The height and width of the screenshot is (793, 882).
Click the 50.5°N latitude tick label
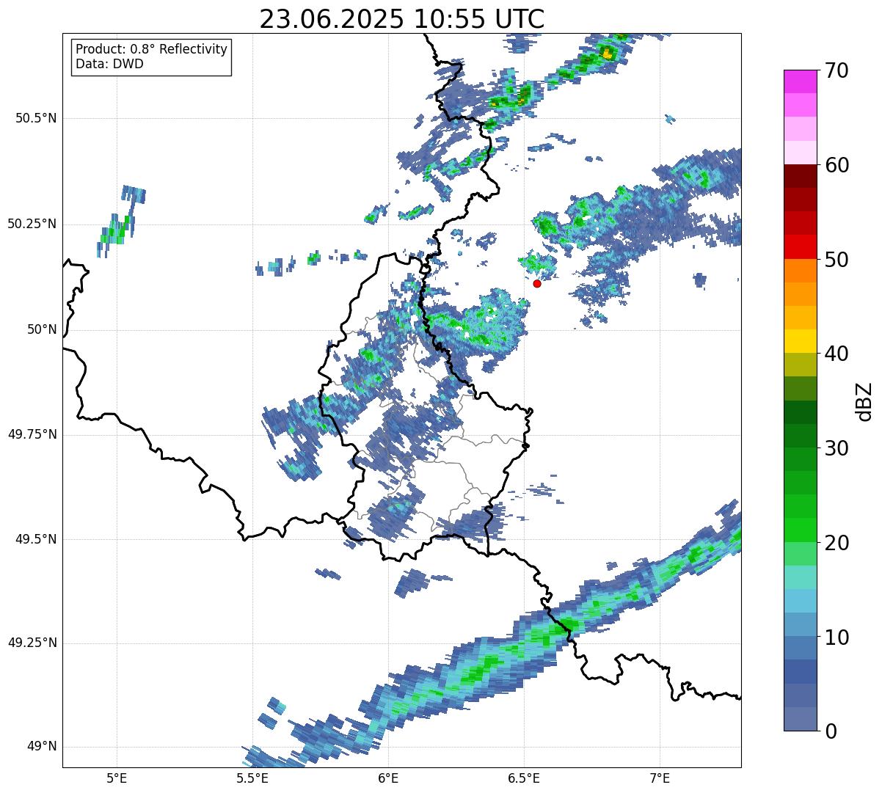coord(36,118)
